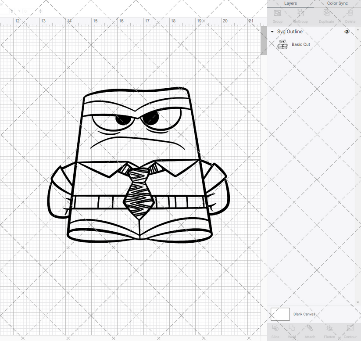Viewport: 361px width, 341px height.
Task: Click the Basic Cut layer thumbnail
Action: pyautogui.click(x=282, y=44)
